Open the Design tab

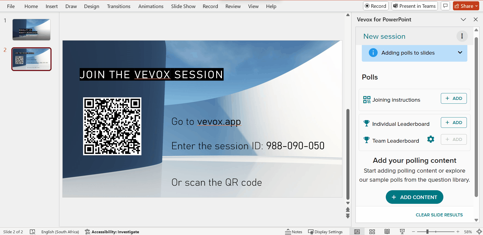point(91,6)
